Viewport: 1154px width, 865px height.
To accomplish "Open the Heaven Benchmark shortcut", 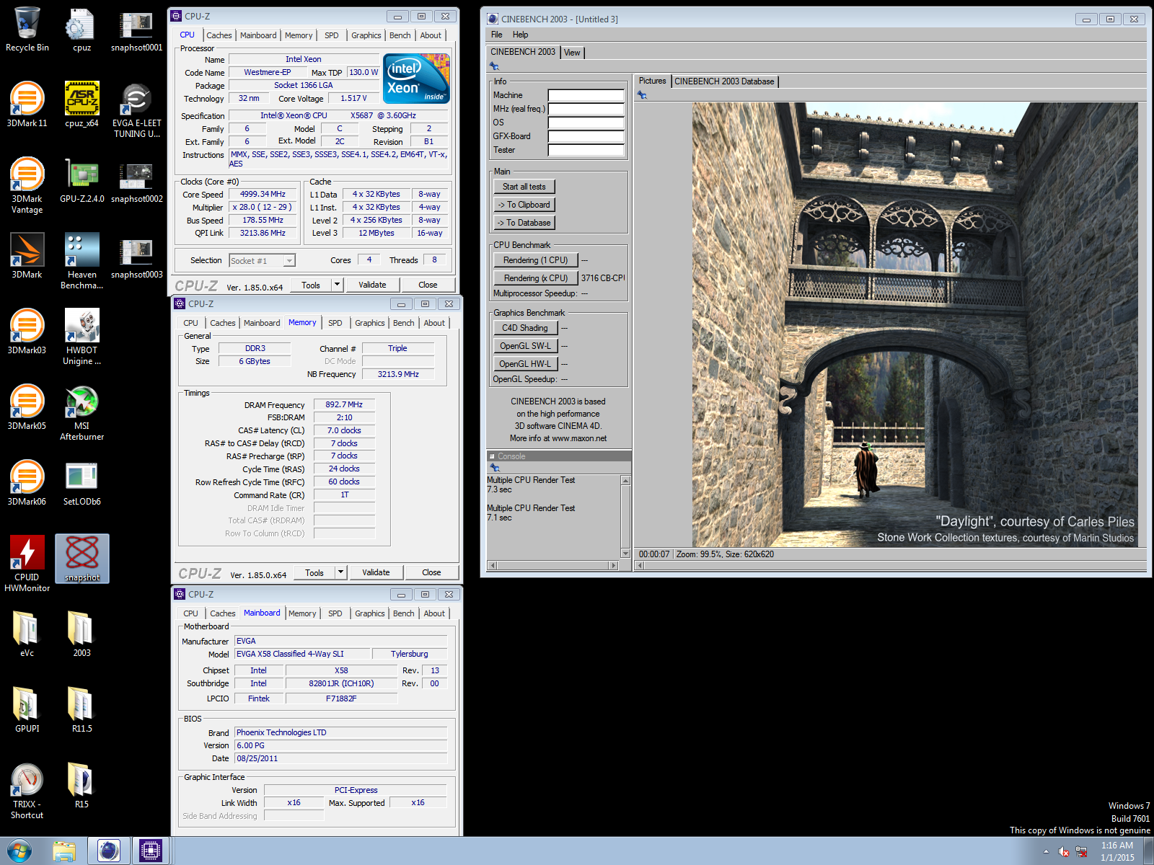I will point(82,262).
